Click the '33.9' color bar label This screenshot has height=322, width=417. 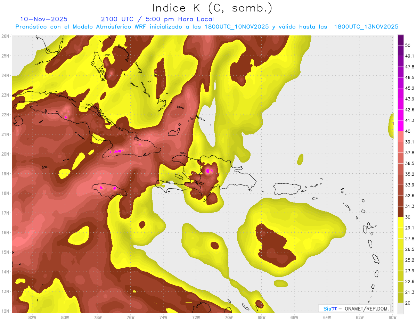point(409,185)
